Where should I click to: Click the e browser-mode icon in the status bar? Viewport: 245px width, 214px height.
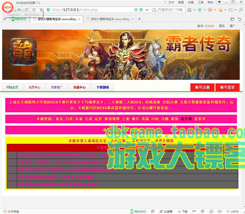pos(203,211)
